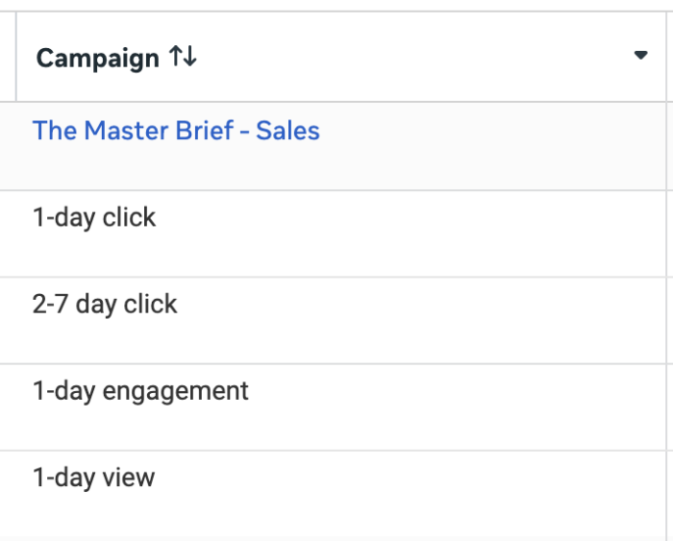The image size is (673, 541).
Task: Select the 1-day view row
Action: (x=333, y=493)
